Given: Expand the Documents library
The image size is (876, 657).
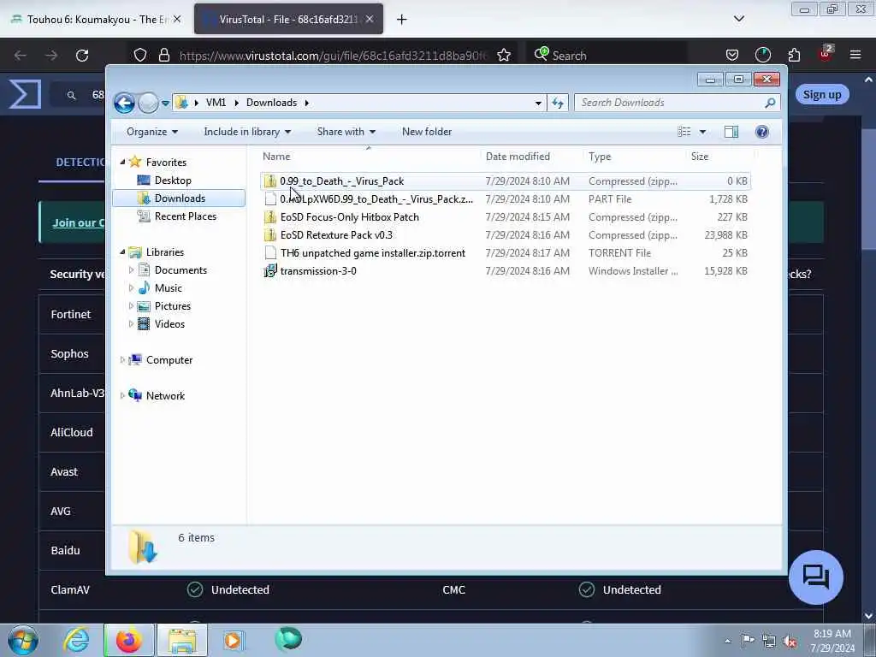Looking at the screenshot, I should [131, 270].
